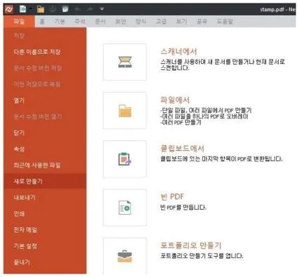Click the blank page icon tile for 빈 PDF
The height and width of the screenshot is (277, 299).
(x=125, y=208)
